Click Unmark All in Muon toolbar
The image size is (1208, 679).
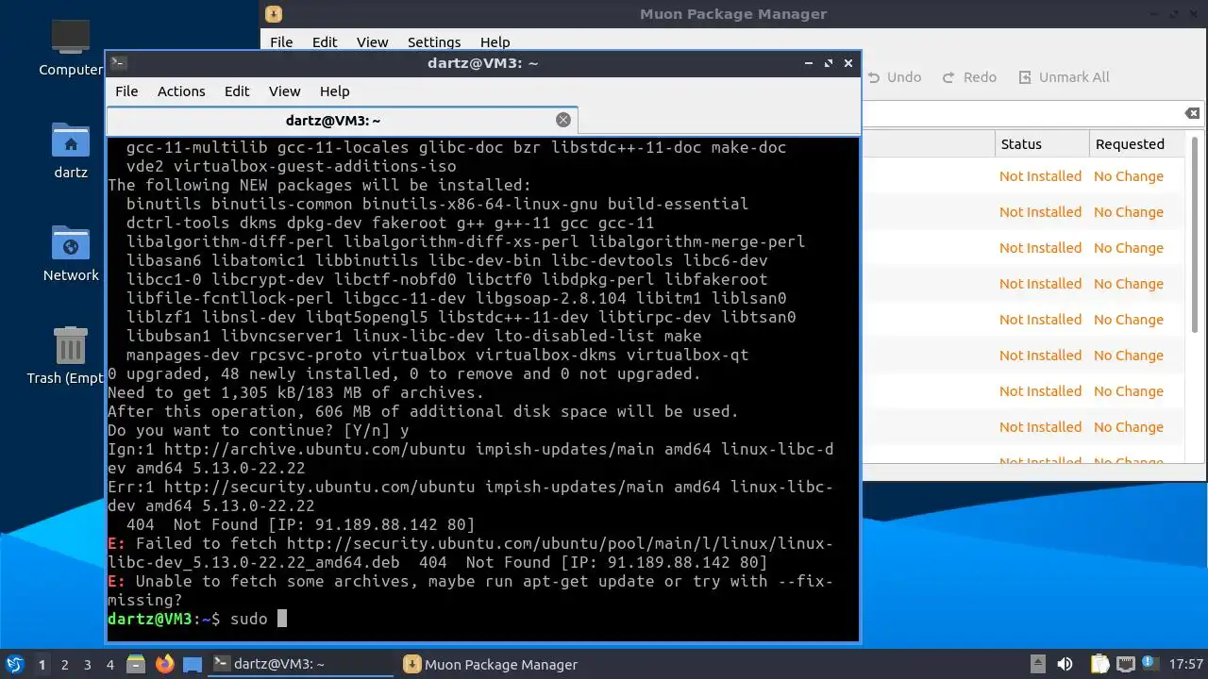tap(1064, 77)
